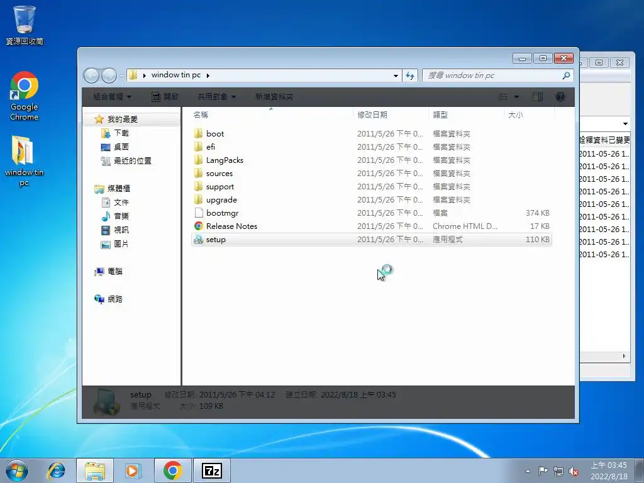Click the 開啟 toolbar button
This screenshot has width=644, height=483.
click(x=165, y=96)
